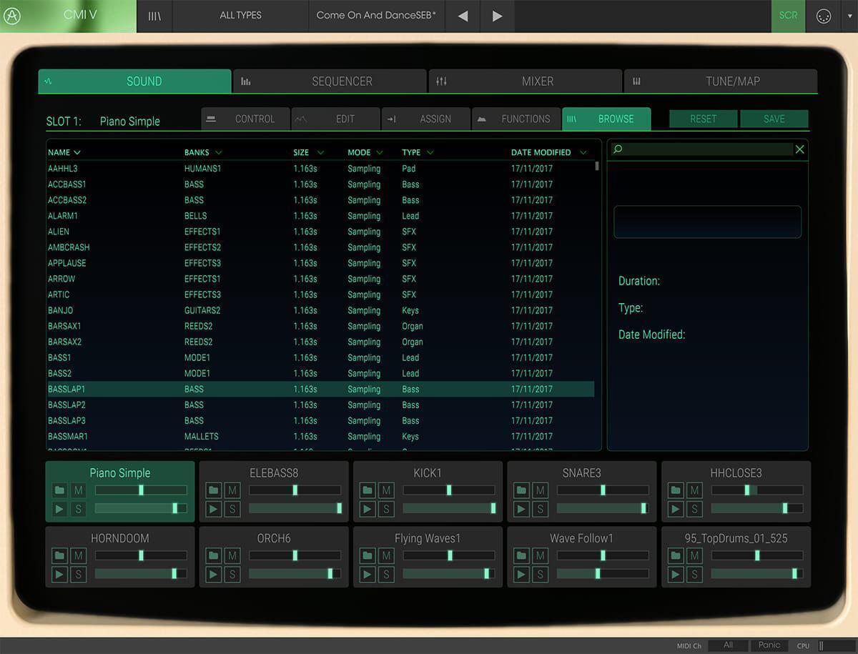This screenshot has width=858, height=654.
Task: Expand the preset dropdown arrow top-right corner
Action: tap(849, 14)
